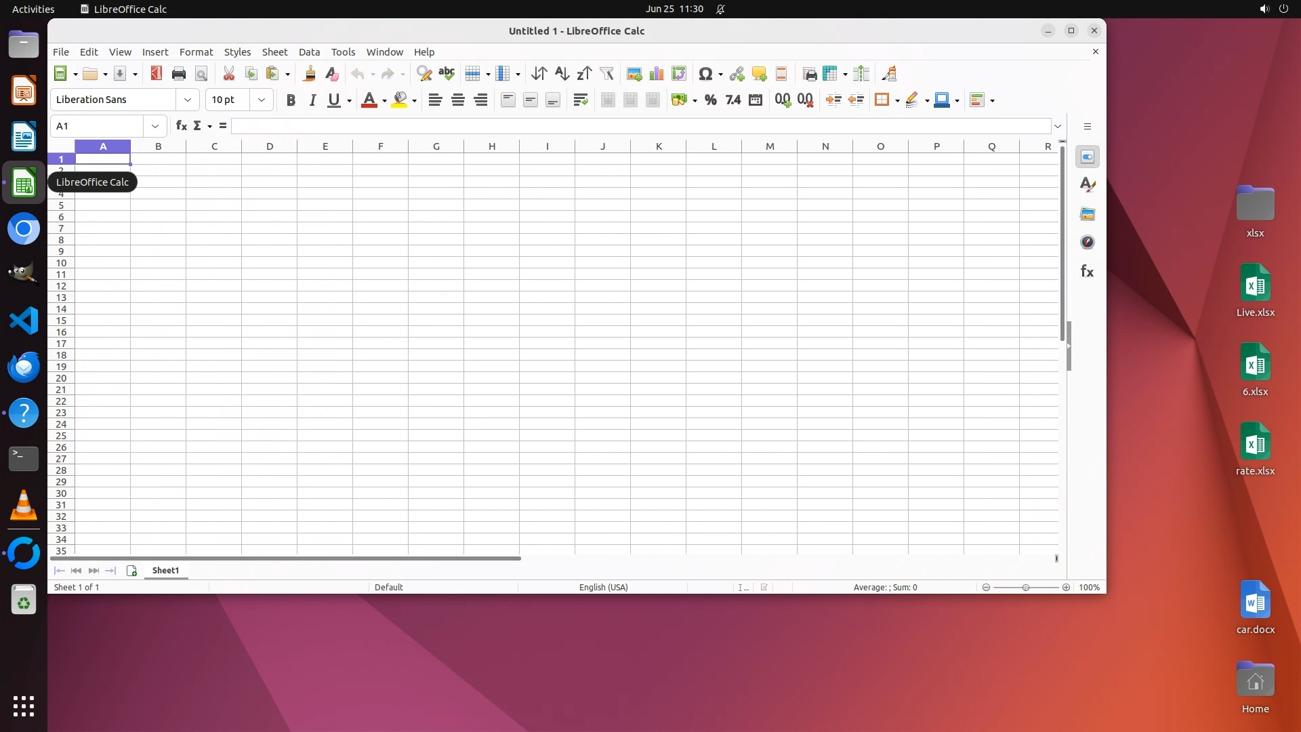Open the sidebar Gallery panel icon

(1087, 214)
